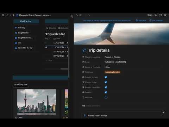The width and height of the screenshot is (169, 127).
Task: Edit the Poland --> Warsaw place value
Action: click(x=112, y=57)
